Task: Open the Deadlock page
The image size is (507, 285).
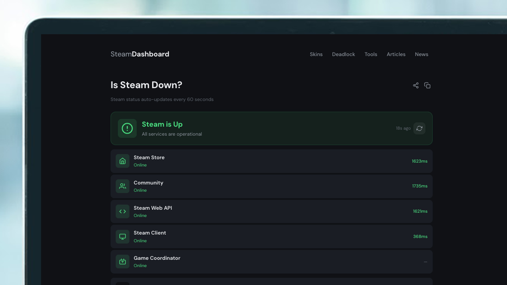Action: coord(343,54)
